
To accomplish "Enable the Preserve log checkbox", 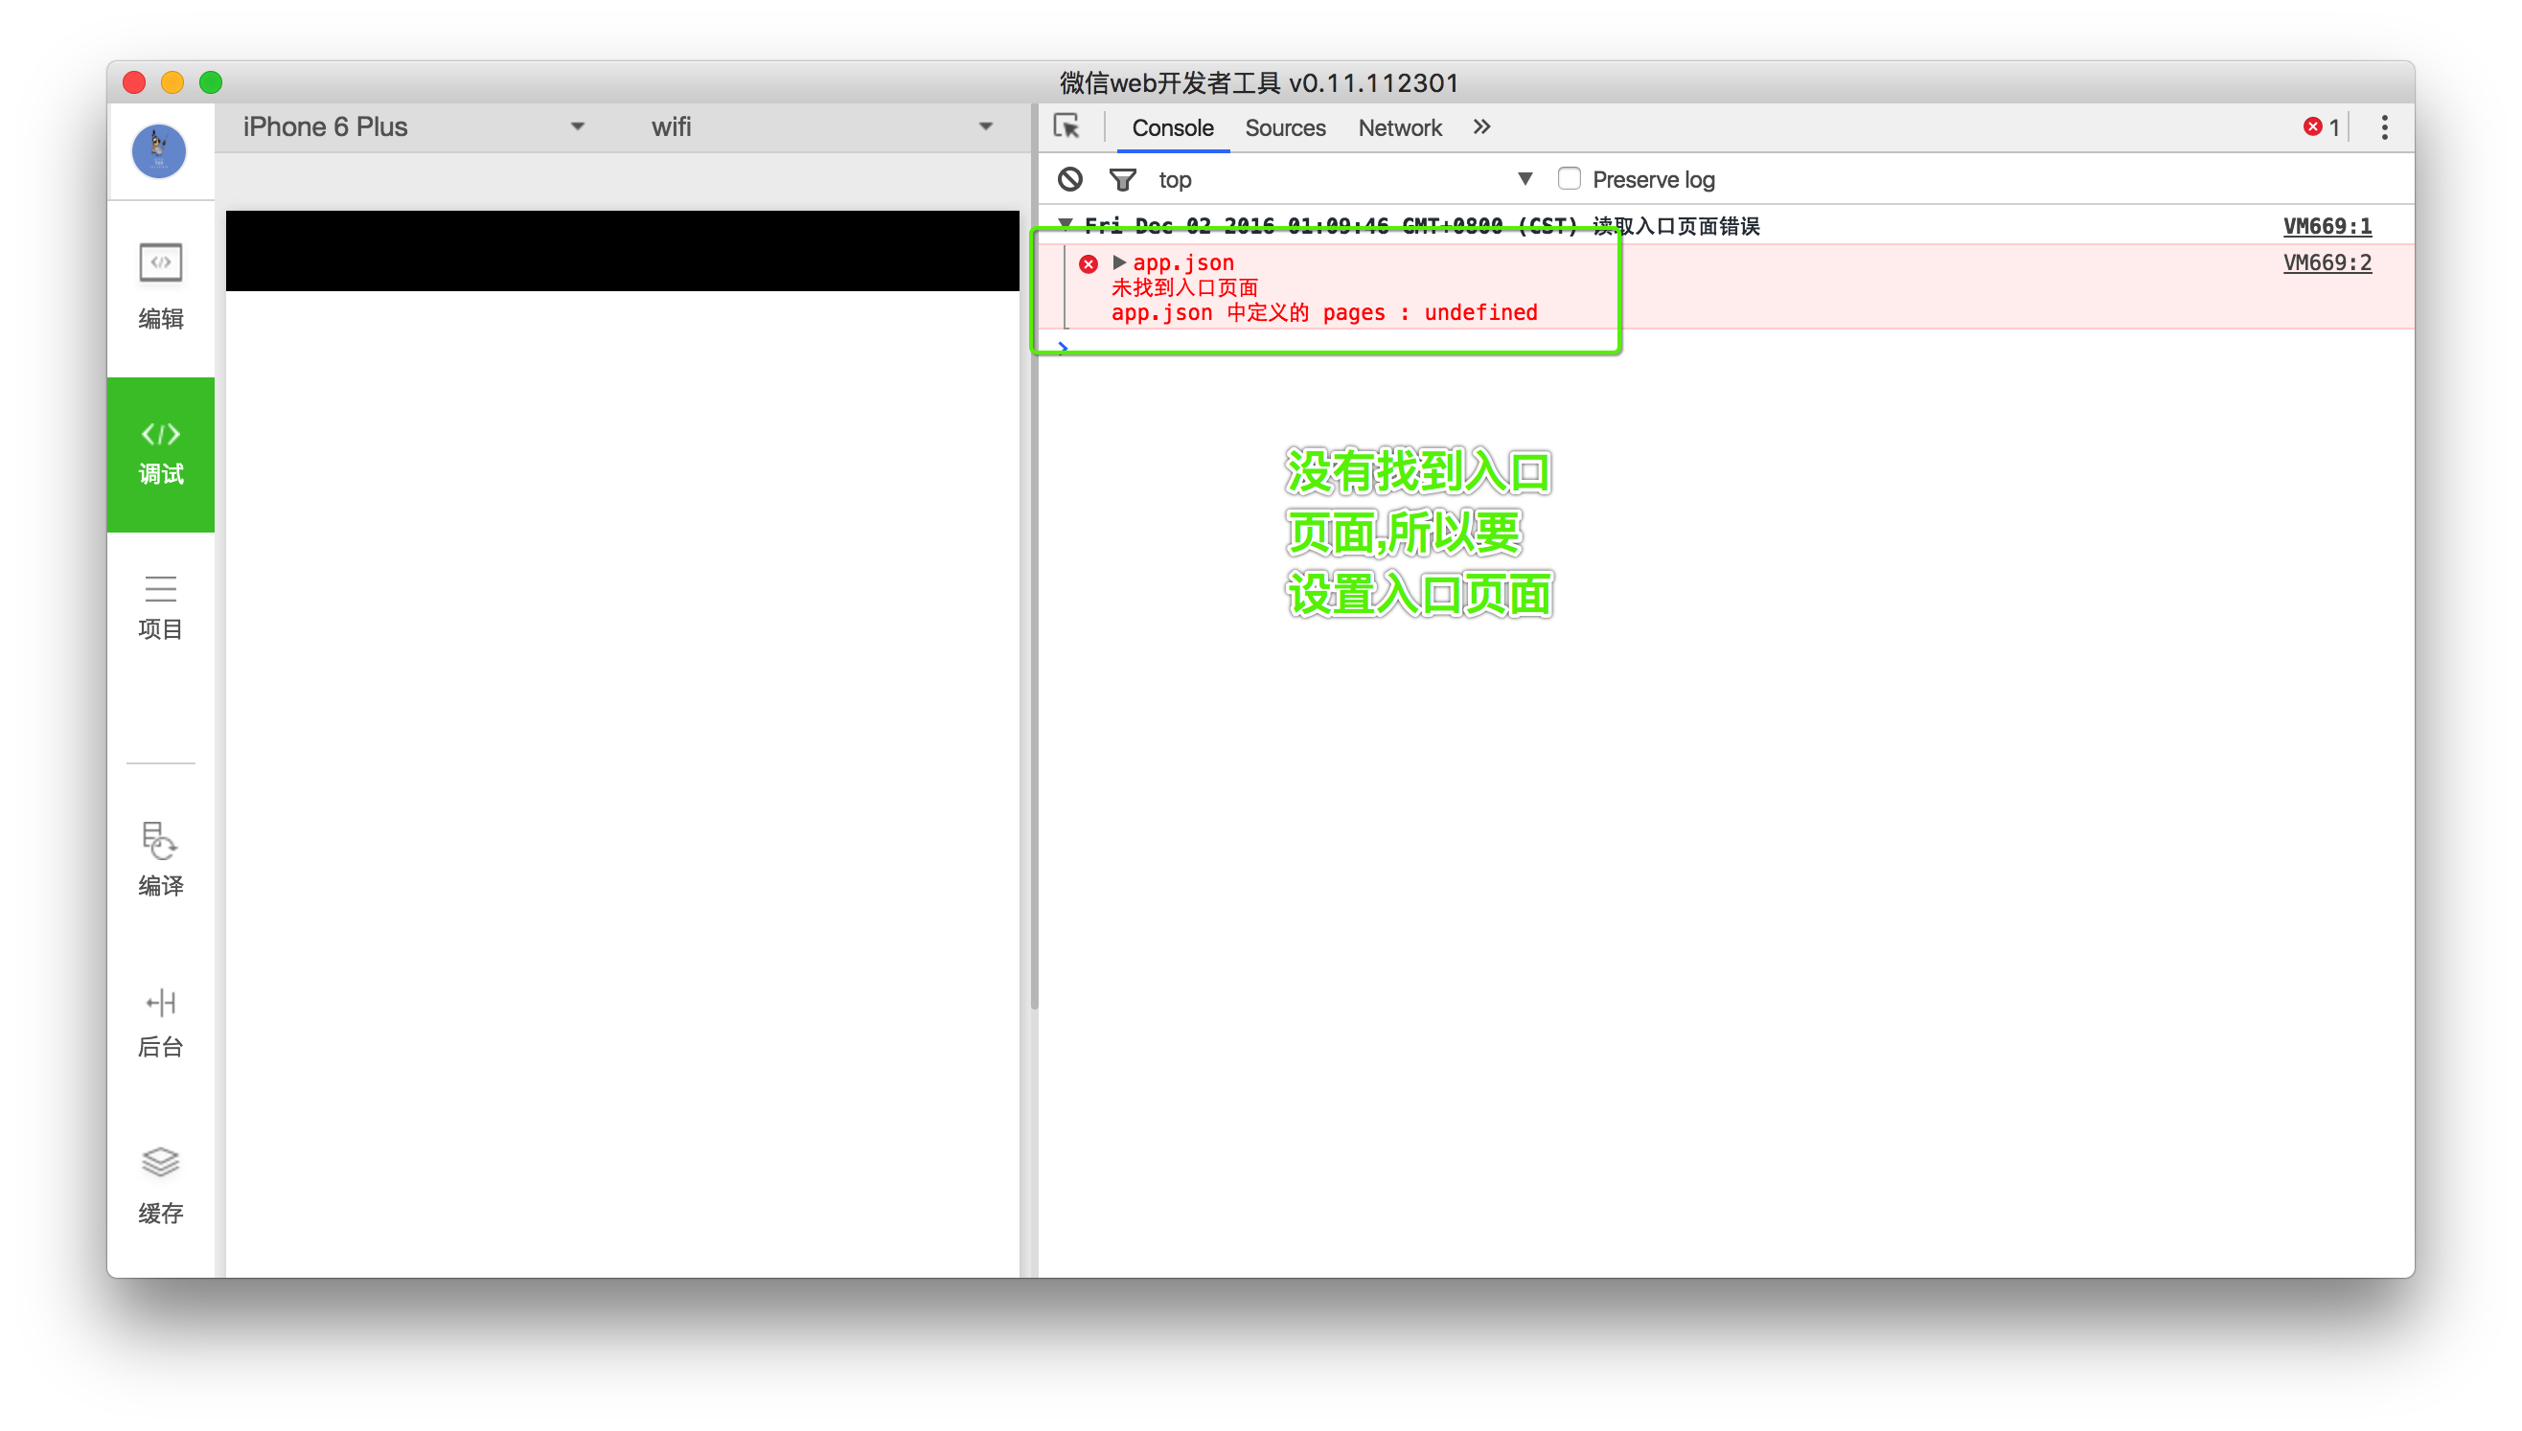I will click(x=1569, y=178).
